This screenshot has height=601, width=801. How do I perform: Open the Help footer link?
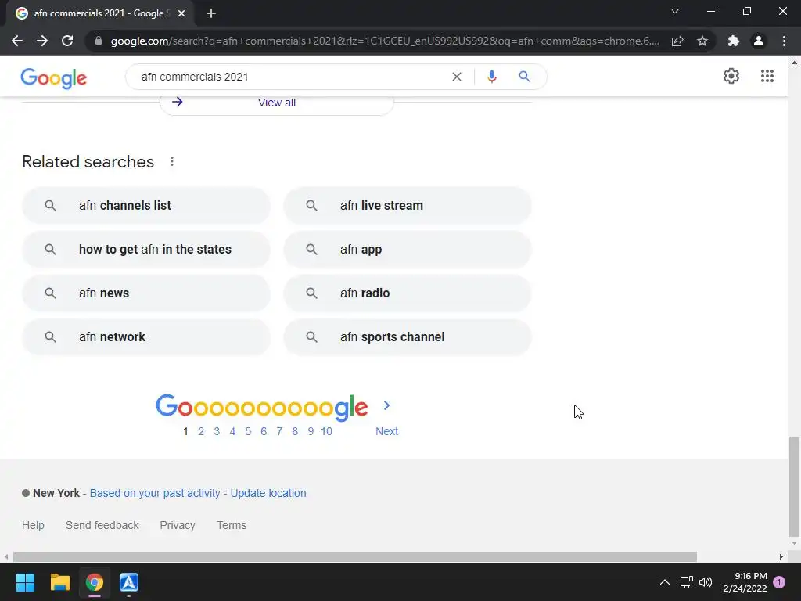[33, 525]
